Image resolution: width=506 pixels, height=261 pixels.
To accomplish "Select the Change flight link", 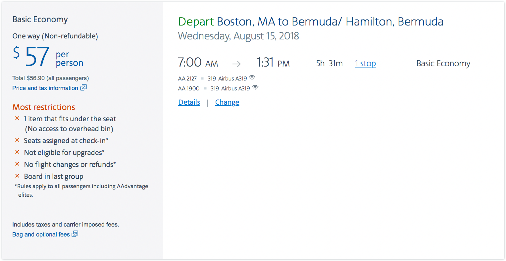I will 227,102.
